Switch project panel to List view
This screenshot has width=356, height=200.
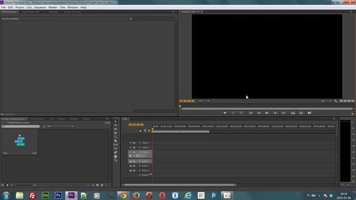(x=3, y=185)
